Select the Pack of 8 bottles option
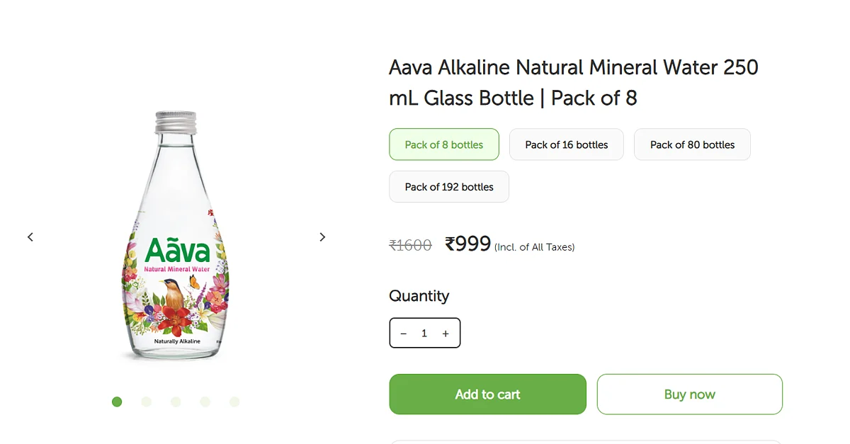The image size is (850, 444). pyautogui.click(x=444, y=144)
